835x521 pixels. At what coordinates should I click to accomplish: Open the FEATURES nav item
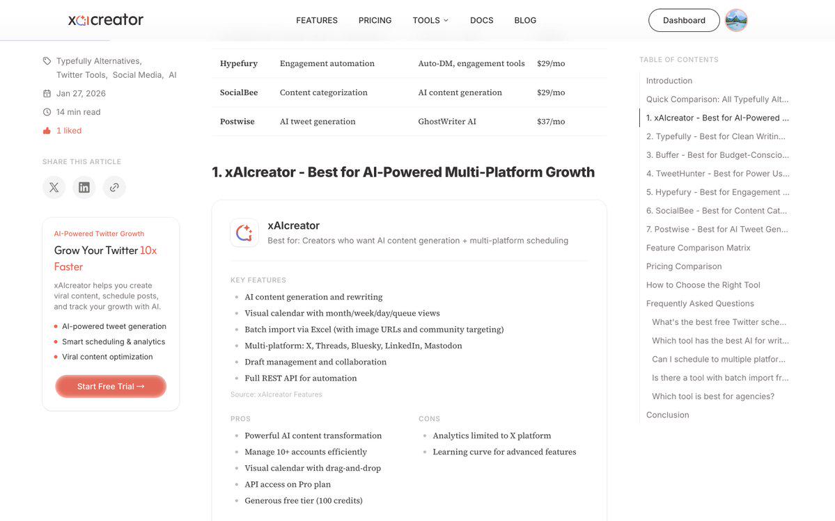pyautogui.click(x=317, y=20)
